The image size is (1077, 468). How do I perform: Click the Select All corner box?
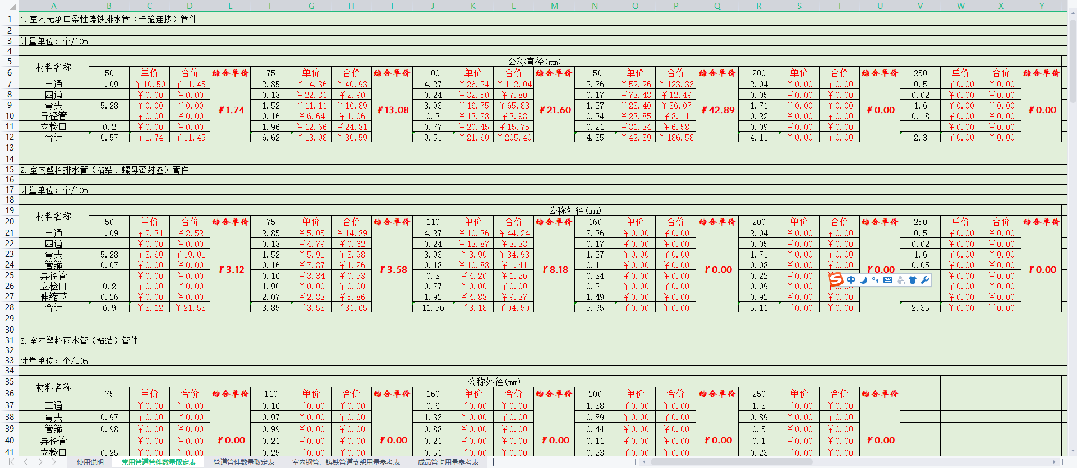point(10,6)
